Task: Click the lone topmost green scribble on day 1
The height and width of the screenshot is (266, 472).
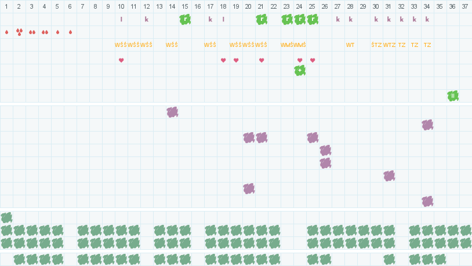Action: [6, 217]
